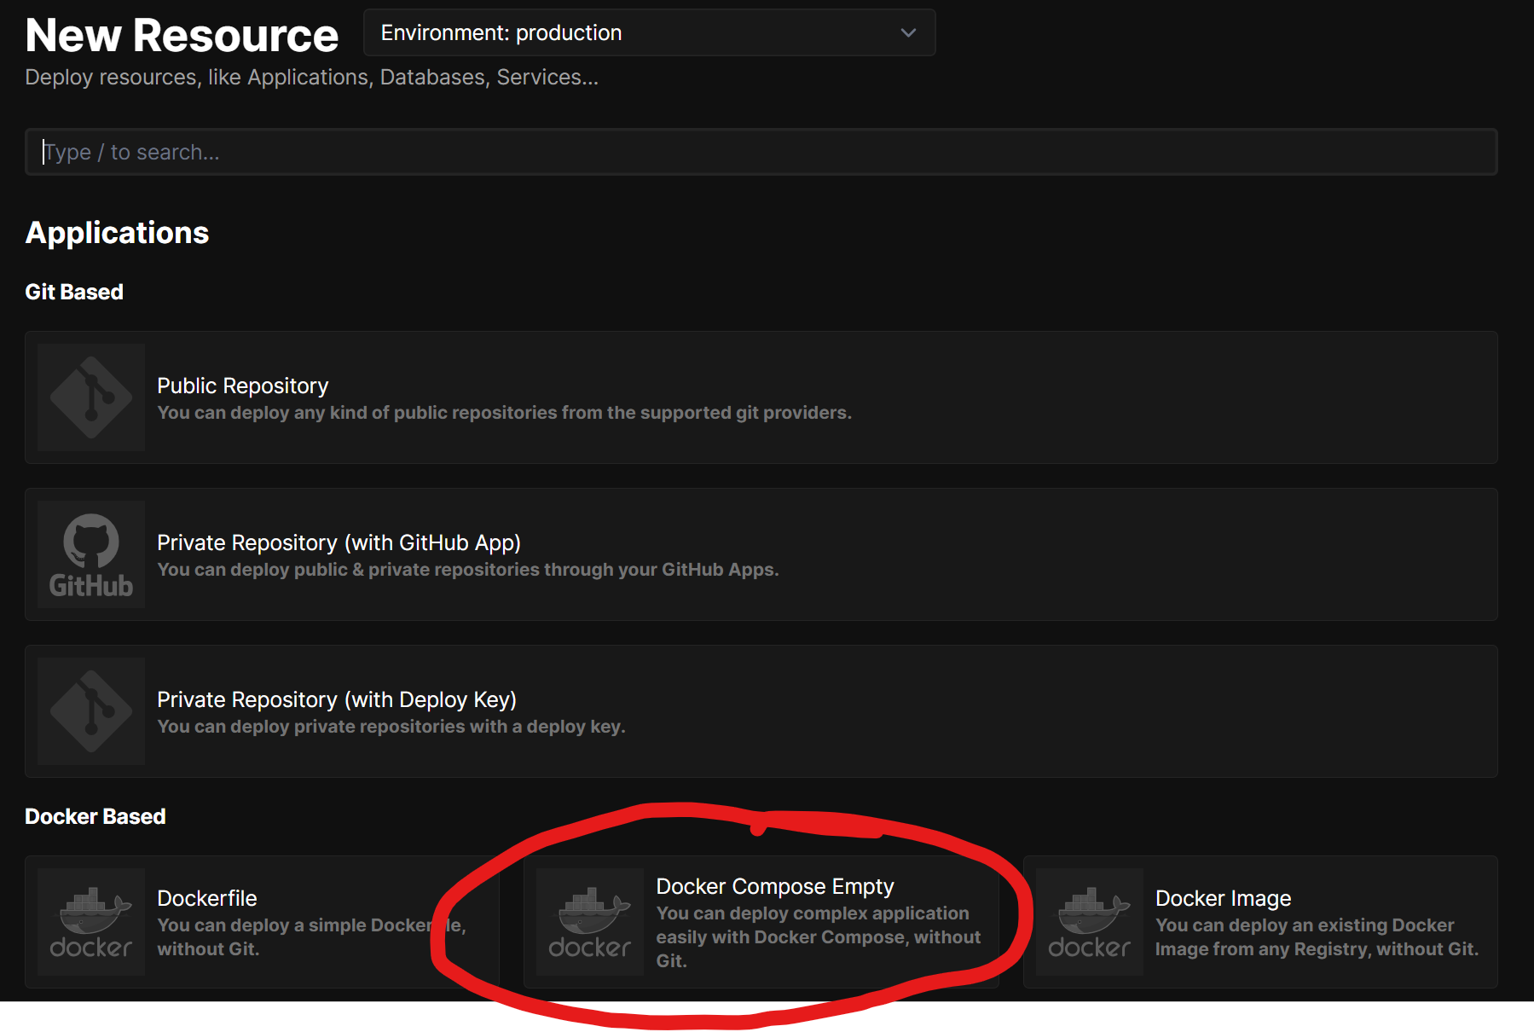Viewport: 1534px width, 1032px height.
Task: Click the Public Repository git icon
Action: [91, 397]
